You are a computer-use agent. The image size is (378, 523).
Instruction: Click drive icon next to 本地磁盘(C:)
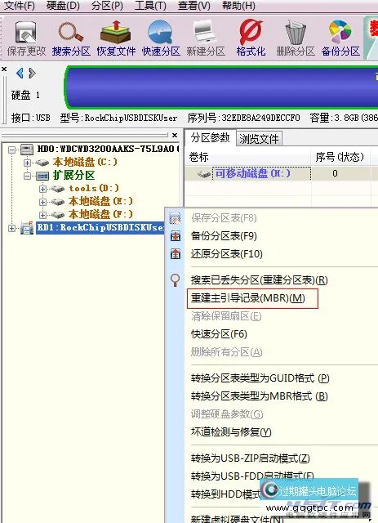pyautogui.click(x=42, y=163)
